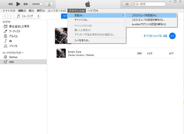Click the ジャズ genre text

click(x=150, y=53)
